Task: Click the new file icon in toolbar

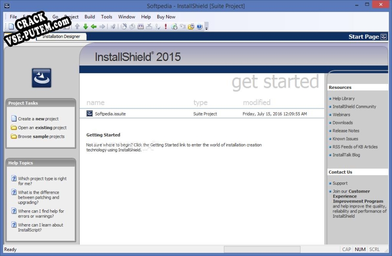Action: point(11,27)
